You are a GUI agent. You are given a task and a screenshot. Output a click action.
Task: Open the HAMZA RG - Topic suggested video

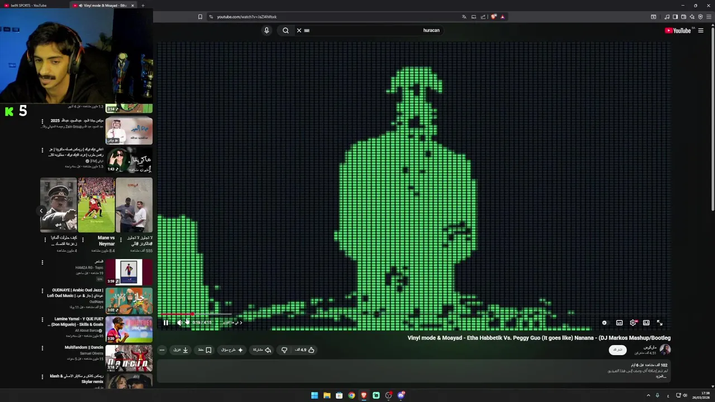[128, 272]
